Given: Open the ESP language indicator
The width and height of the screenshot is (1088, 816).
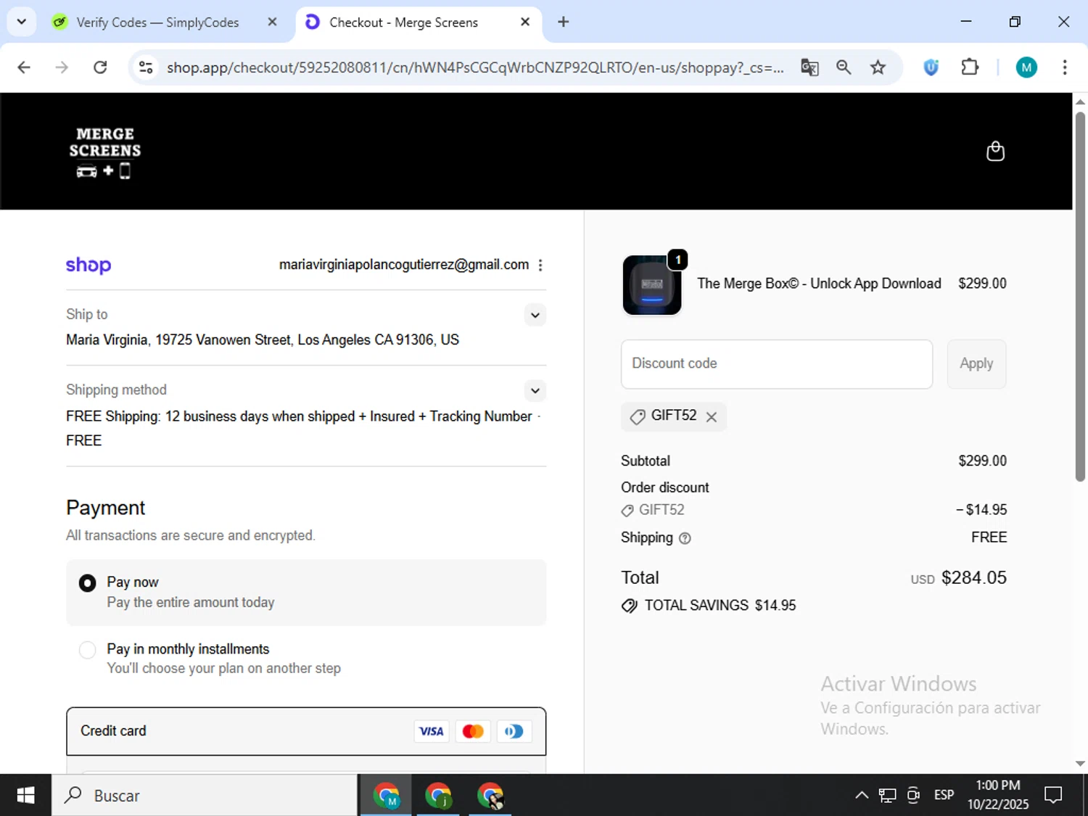Looking at the screenshot, I should [x=944, y=796].
